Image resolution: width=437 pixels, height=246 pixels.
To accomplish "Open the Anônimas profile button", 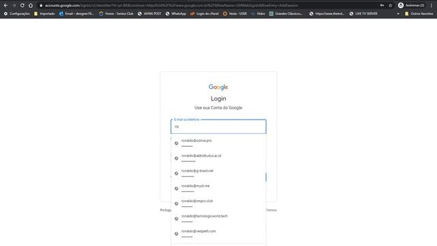I will tap(411, 5).
